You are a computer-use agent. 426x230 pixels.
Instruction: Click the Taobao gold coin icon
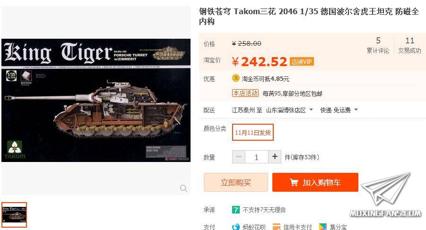click(235, 78)
